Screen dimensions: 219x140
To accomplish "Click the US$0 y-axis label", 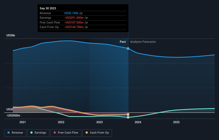I will tap(10, 109).
